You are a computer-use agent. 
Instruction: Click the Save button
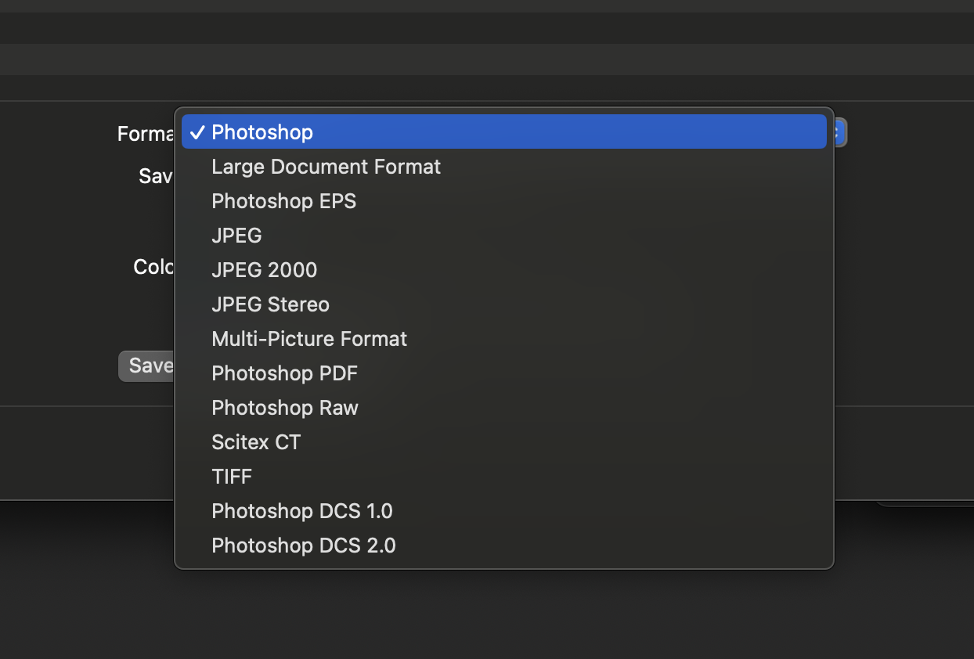[150, 366]
